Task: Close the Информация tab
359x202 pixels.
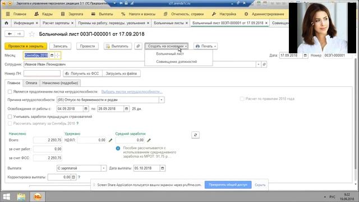Action: [x=36, y=23]
